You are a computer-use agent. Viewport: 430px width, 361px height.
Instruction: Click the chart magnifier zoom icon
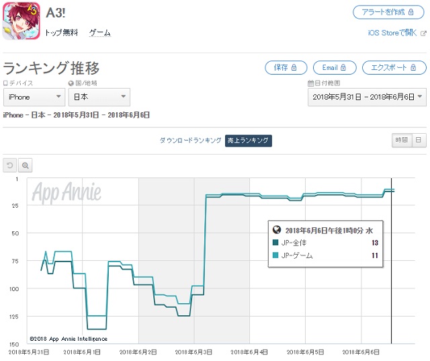pos(26,165)
